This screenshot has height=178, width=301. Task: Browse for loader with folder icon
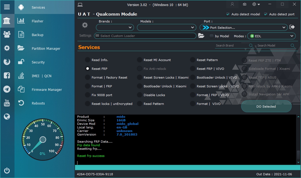point(201,36)
